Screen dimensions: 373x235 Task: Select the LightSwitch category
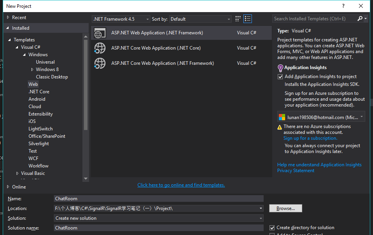coord(41,129)
